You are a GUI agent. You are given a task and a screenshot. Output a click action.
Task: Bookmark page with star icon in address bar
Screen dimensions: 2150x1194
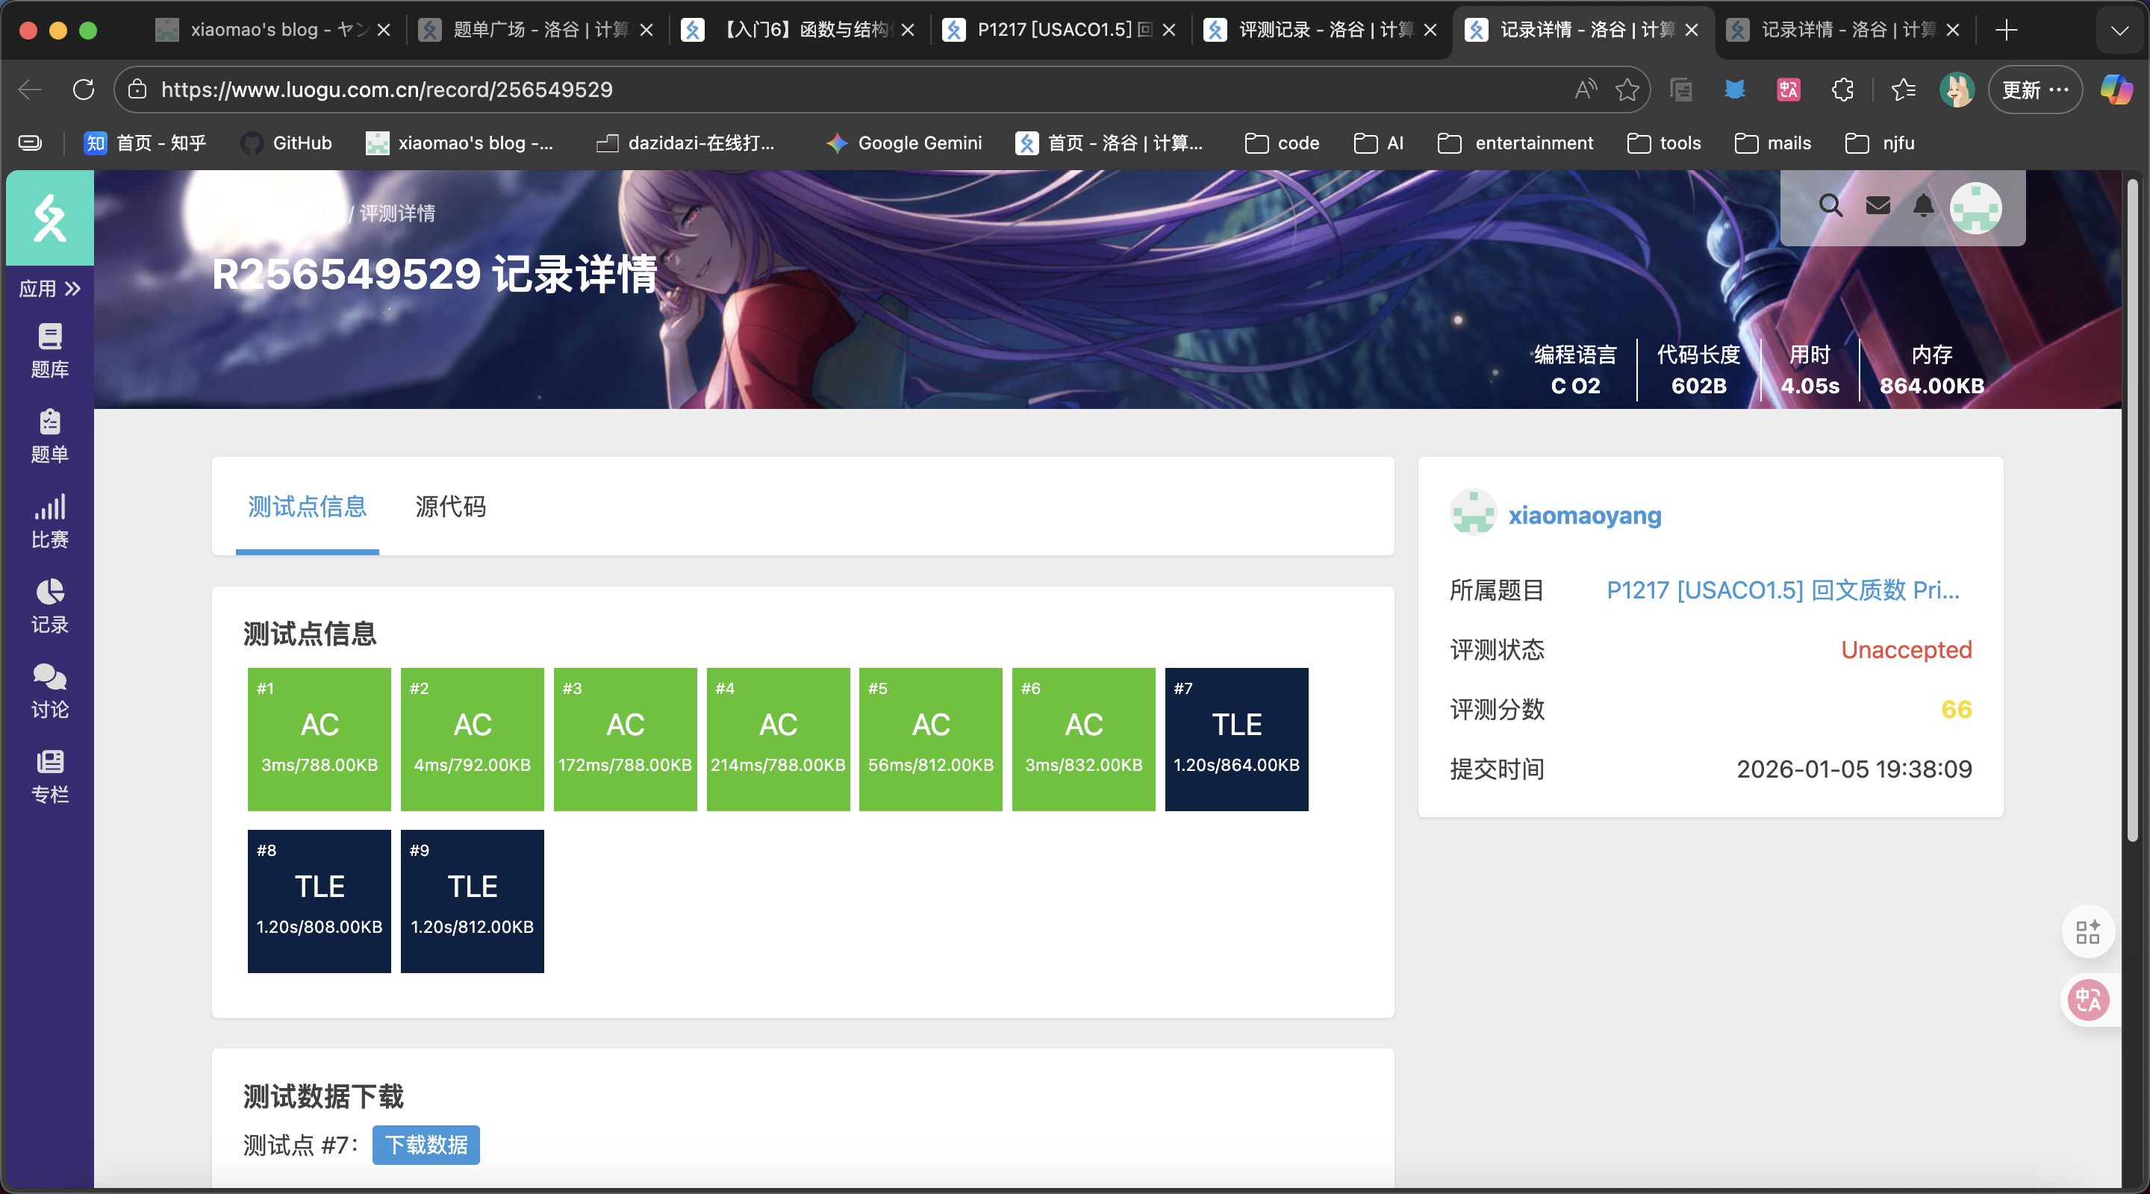click(1626, 90)
